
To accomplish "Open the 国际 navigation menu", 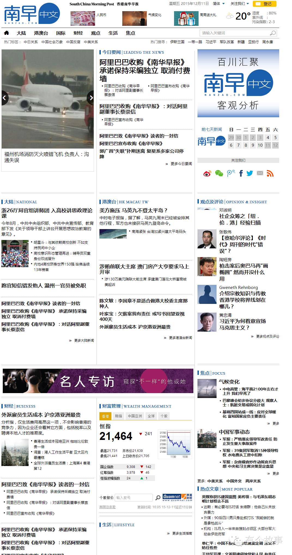I will (x=61, y=33).
